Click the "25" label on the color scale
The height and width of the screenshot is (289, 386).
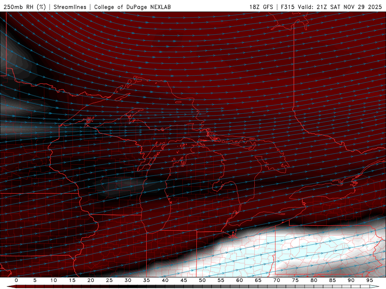click(x=109, y=280)
